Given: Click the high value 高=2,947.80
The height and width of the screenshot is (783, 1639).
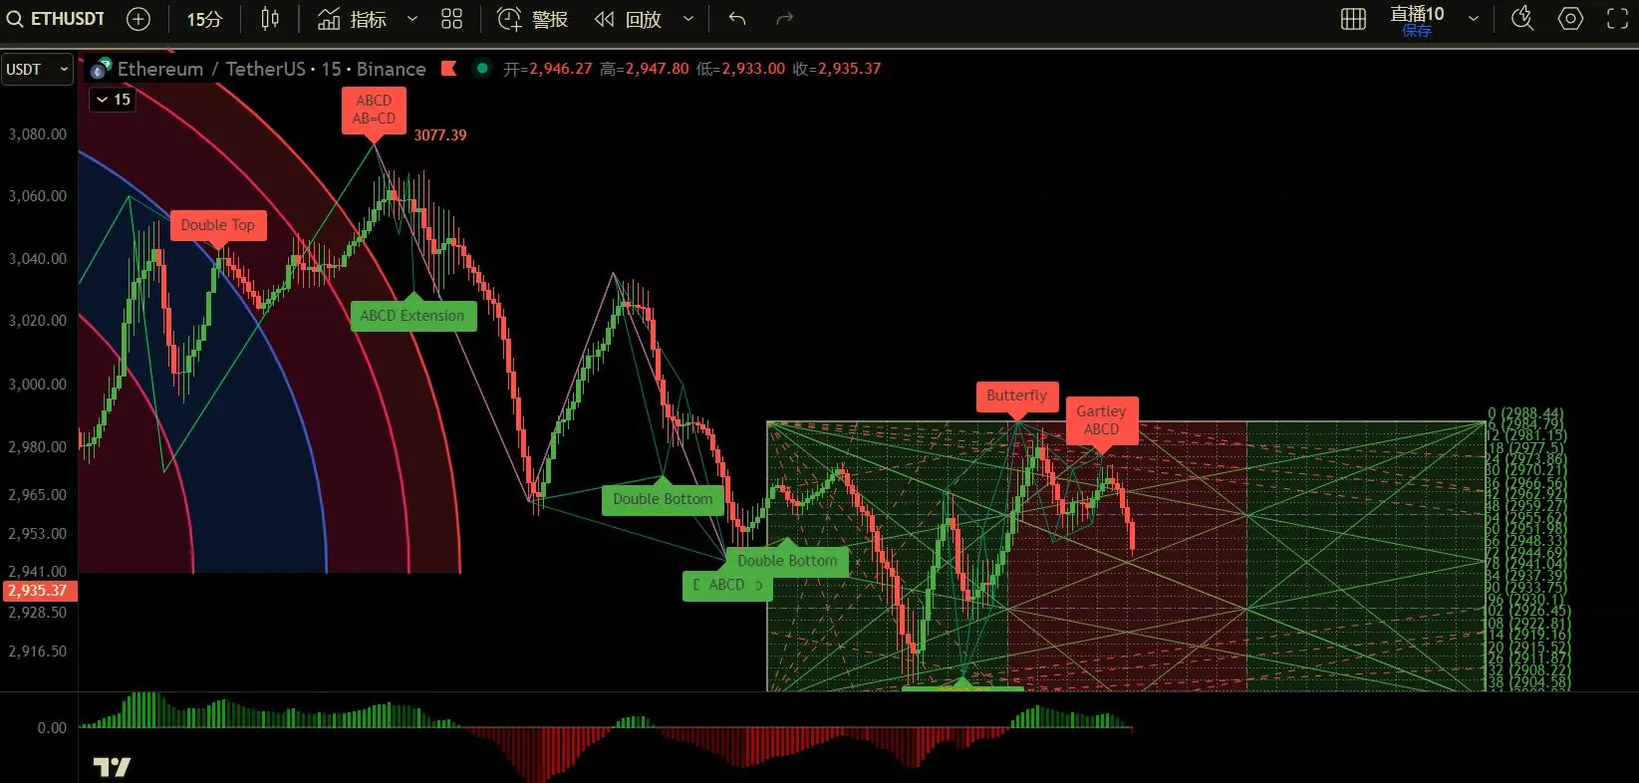Looking at the screenshot, I should click(x=644, y=69).
